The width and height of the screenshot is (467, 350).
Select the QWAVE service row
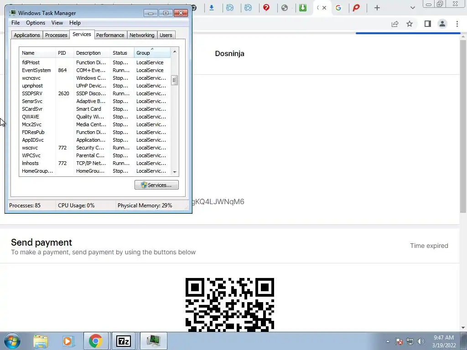95,117
